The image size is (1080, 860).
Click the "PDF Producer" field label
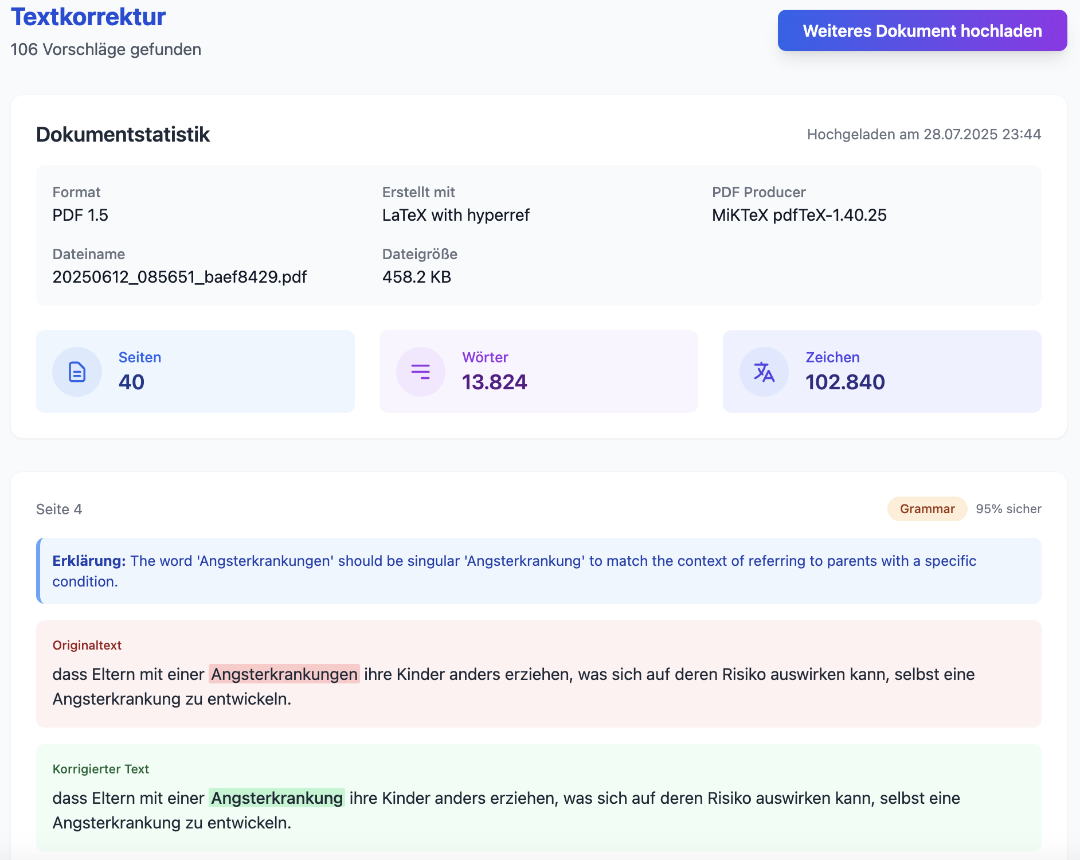click(x=758, y=192)
